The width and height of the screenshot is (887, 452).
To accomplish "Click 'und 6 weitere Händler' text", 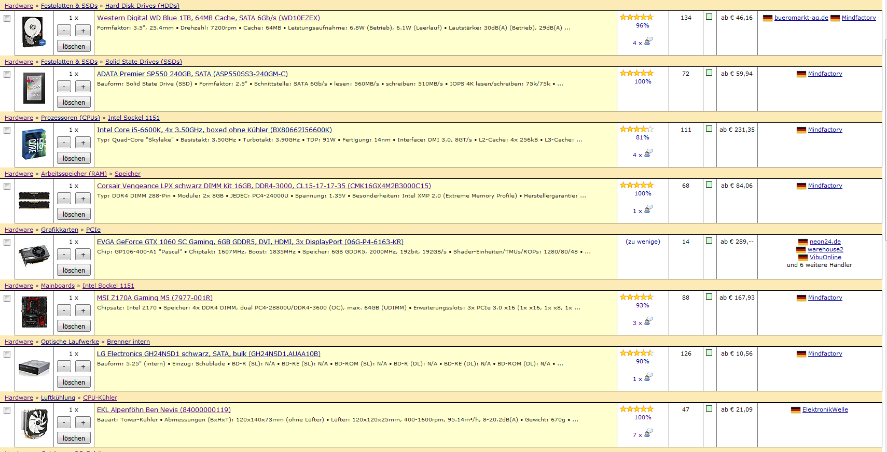I will (820, 265).
